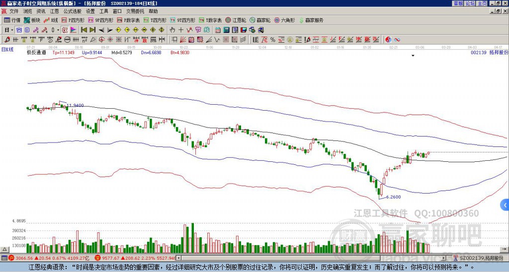Click the right arrow beside the volume panel
This screenshot has width=509, height=272.
(505, 249)
